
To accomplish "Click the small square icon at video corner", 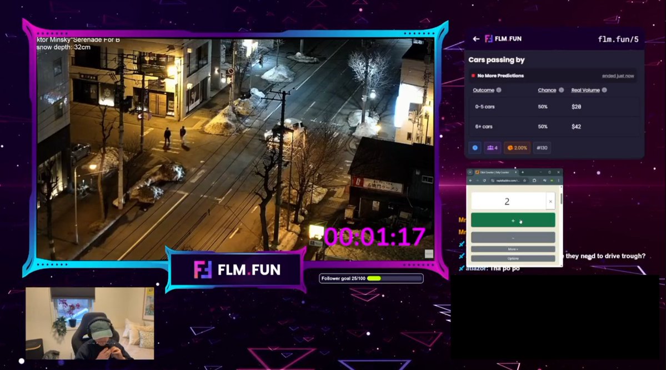I will pyautogui.click(x=429, y=254).
